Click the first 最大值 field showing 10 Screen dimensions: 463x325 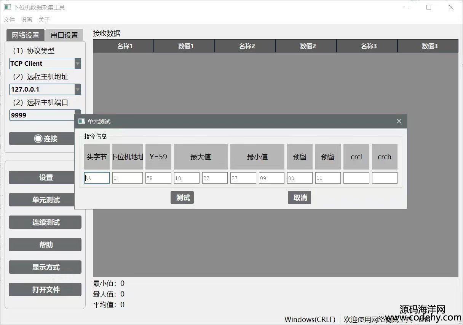point(187,178)
